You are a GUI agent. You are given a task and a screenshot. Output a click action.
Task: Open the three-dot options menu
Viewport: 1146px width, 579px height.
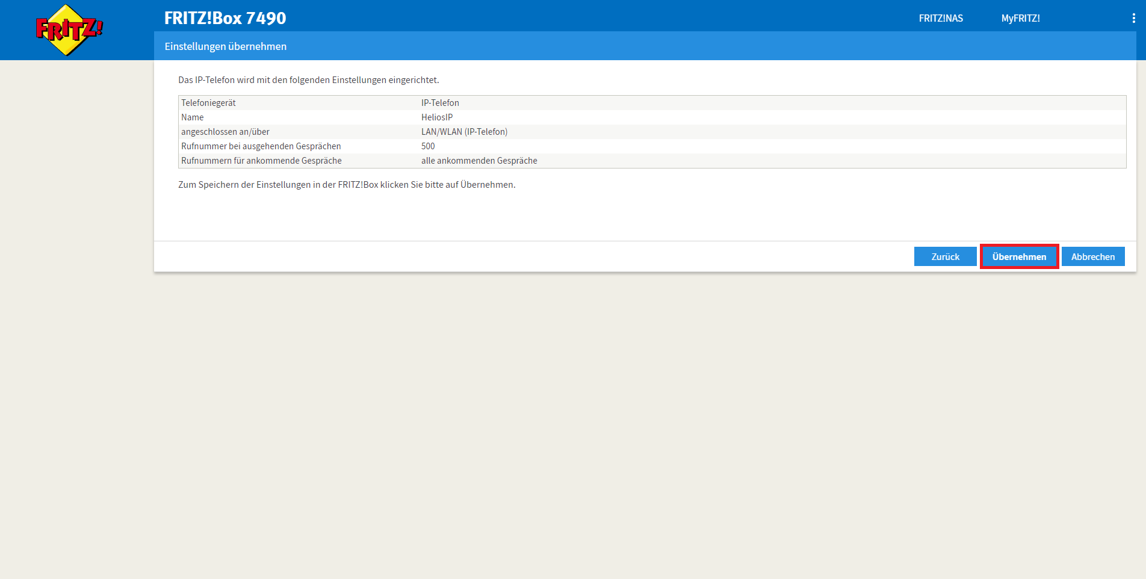click(x=1133, y=18)
